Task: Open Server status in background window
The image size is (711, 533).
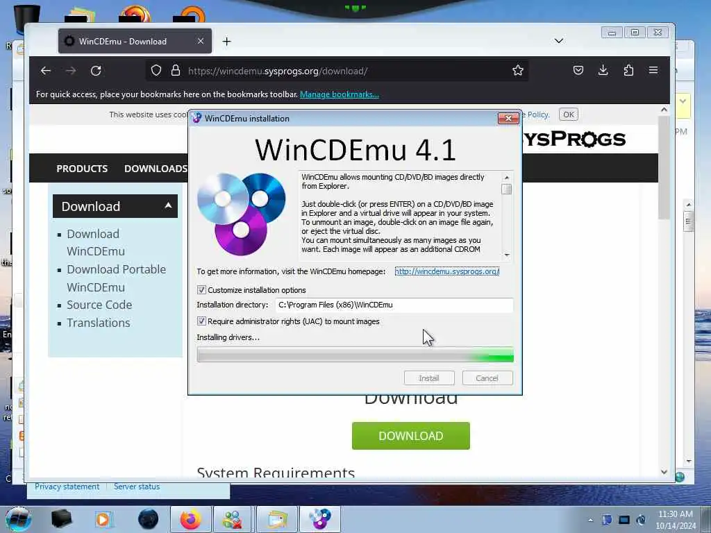Action: [x=137, y=487]
